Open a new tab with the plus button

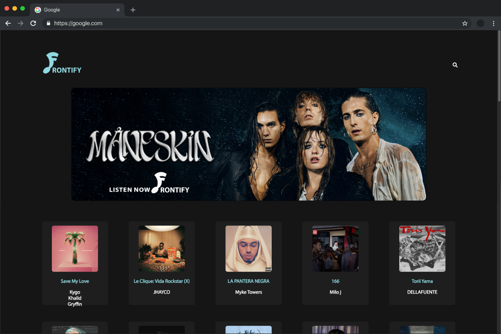[133, 10]
